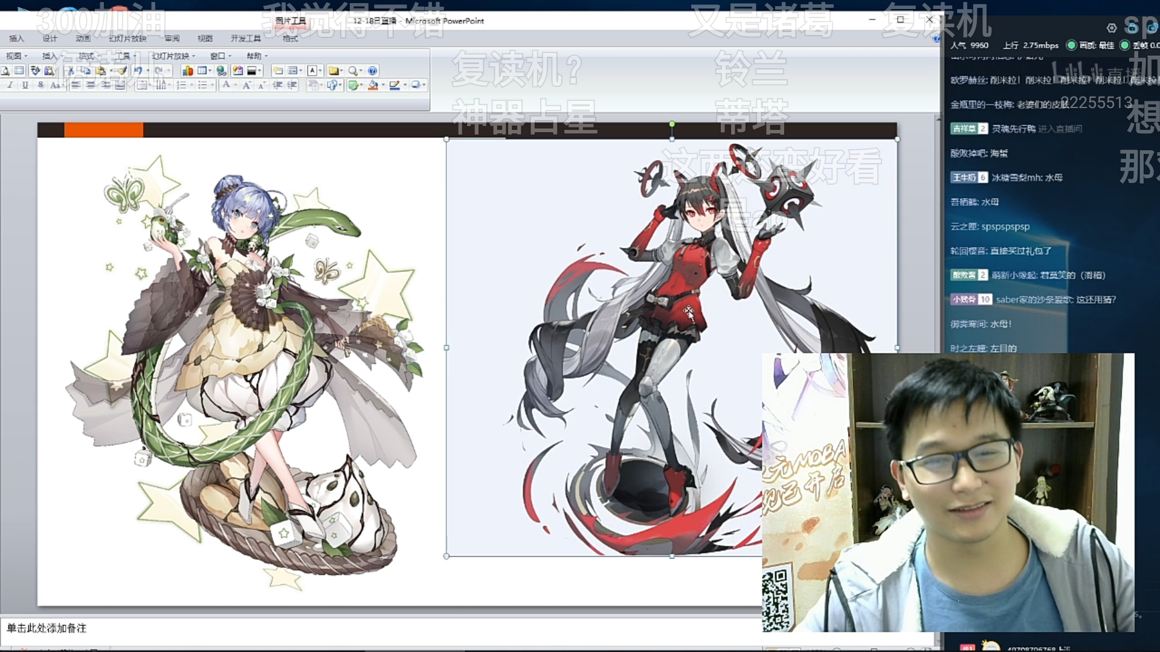Screen dimensions: 1160x652
Task: Expand the line color dropdown arrow
Action: coord(405,85)
